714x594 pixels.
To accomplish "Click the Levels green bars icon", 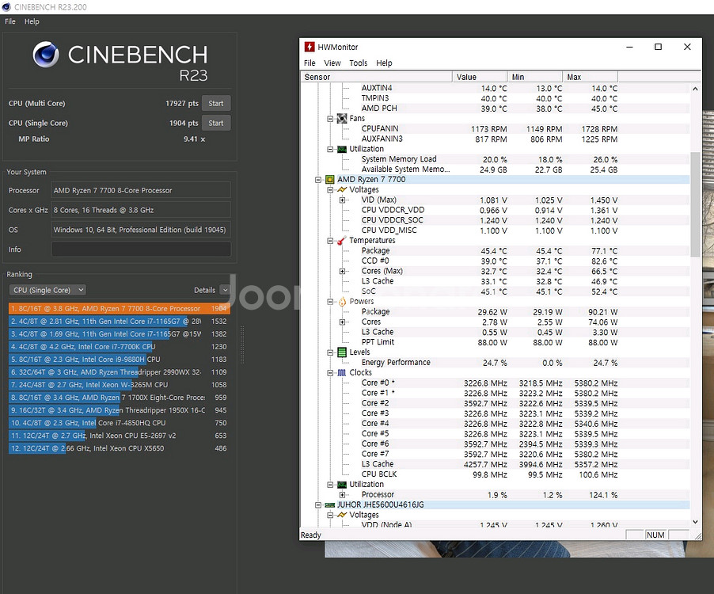I will click(x=341, y=352).
